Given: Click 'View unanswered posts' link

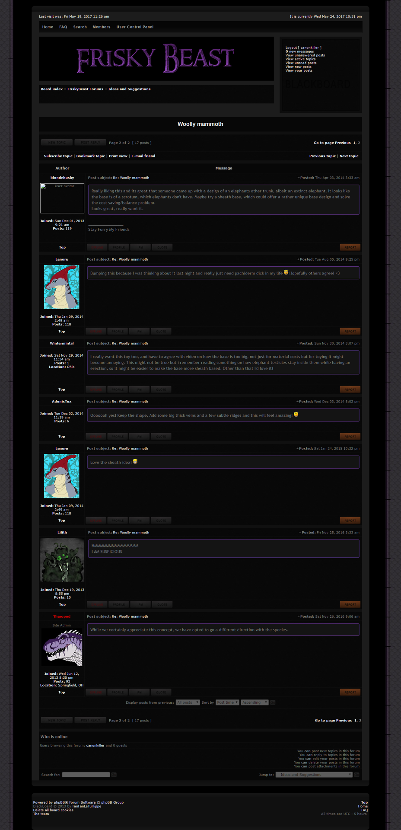Looking at the screenshot, I should click(x=305, y=55).
